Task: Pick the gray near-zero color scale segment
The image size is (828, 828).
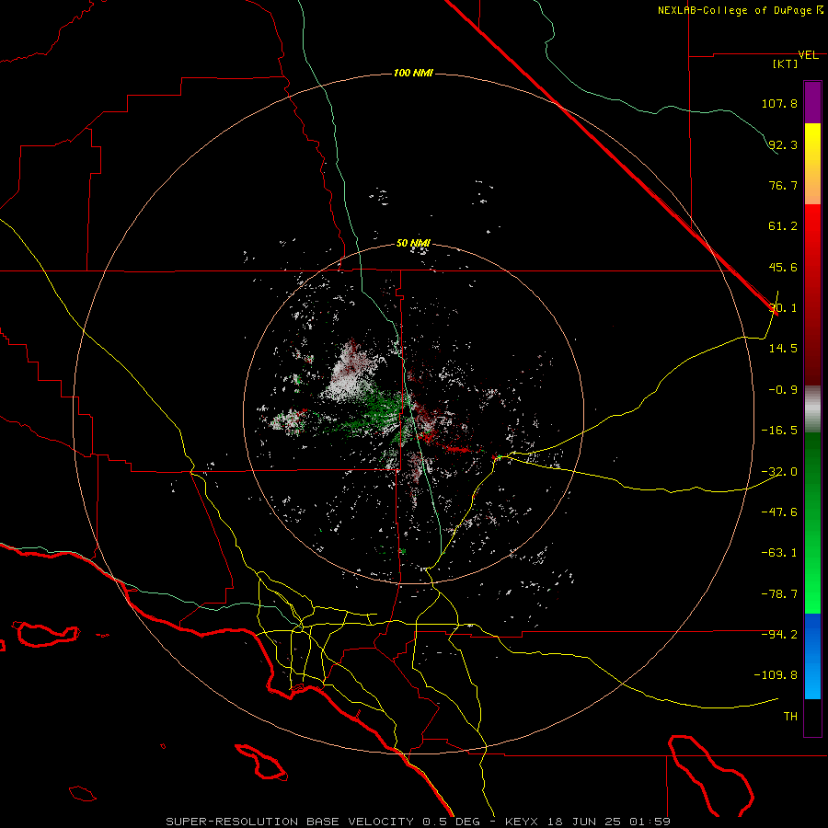Action: pos(812,409)
